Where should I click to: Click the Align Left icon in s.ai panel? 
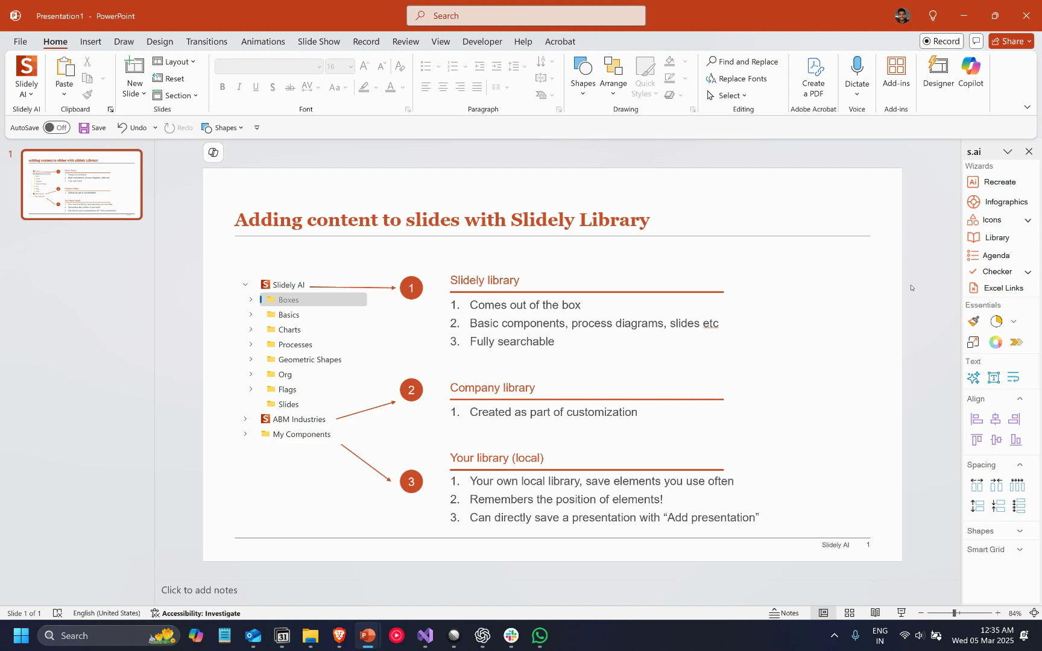pyautogui.click(x=976, y=419)
